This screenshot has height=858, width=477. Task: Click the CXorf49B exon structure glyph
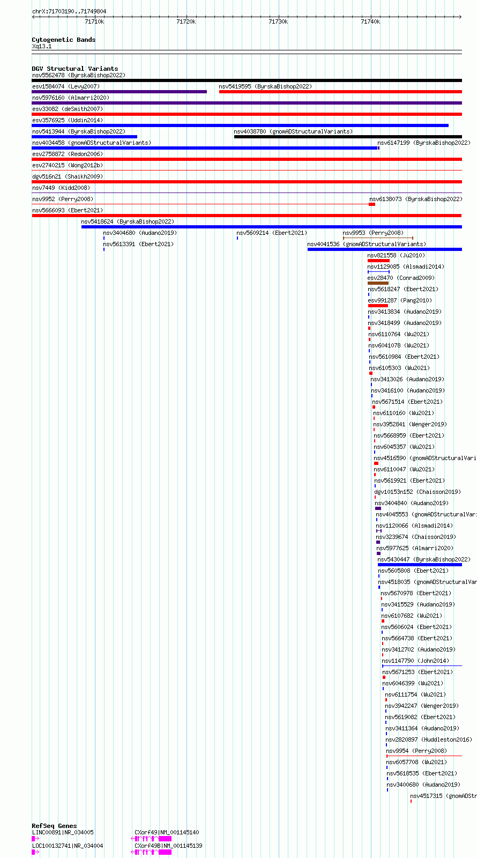152,852
